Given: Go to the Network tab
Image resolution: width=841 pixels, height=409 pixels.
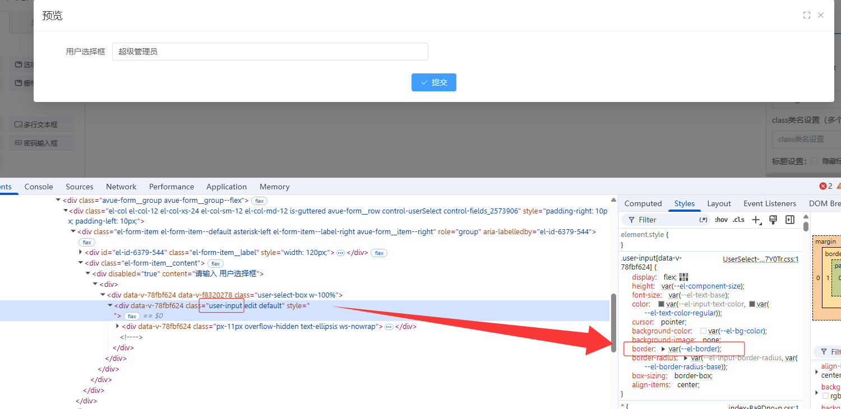Looking at the screenshot, I should tap(121, 187).
